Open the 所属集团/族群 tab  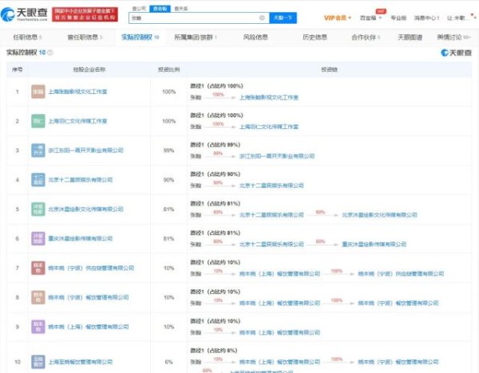pos(194,37)
